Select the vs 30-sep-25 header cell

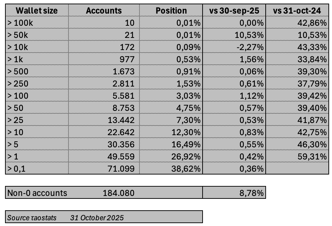click(234, 11)
